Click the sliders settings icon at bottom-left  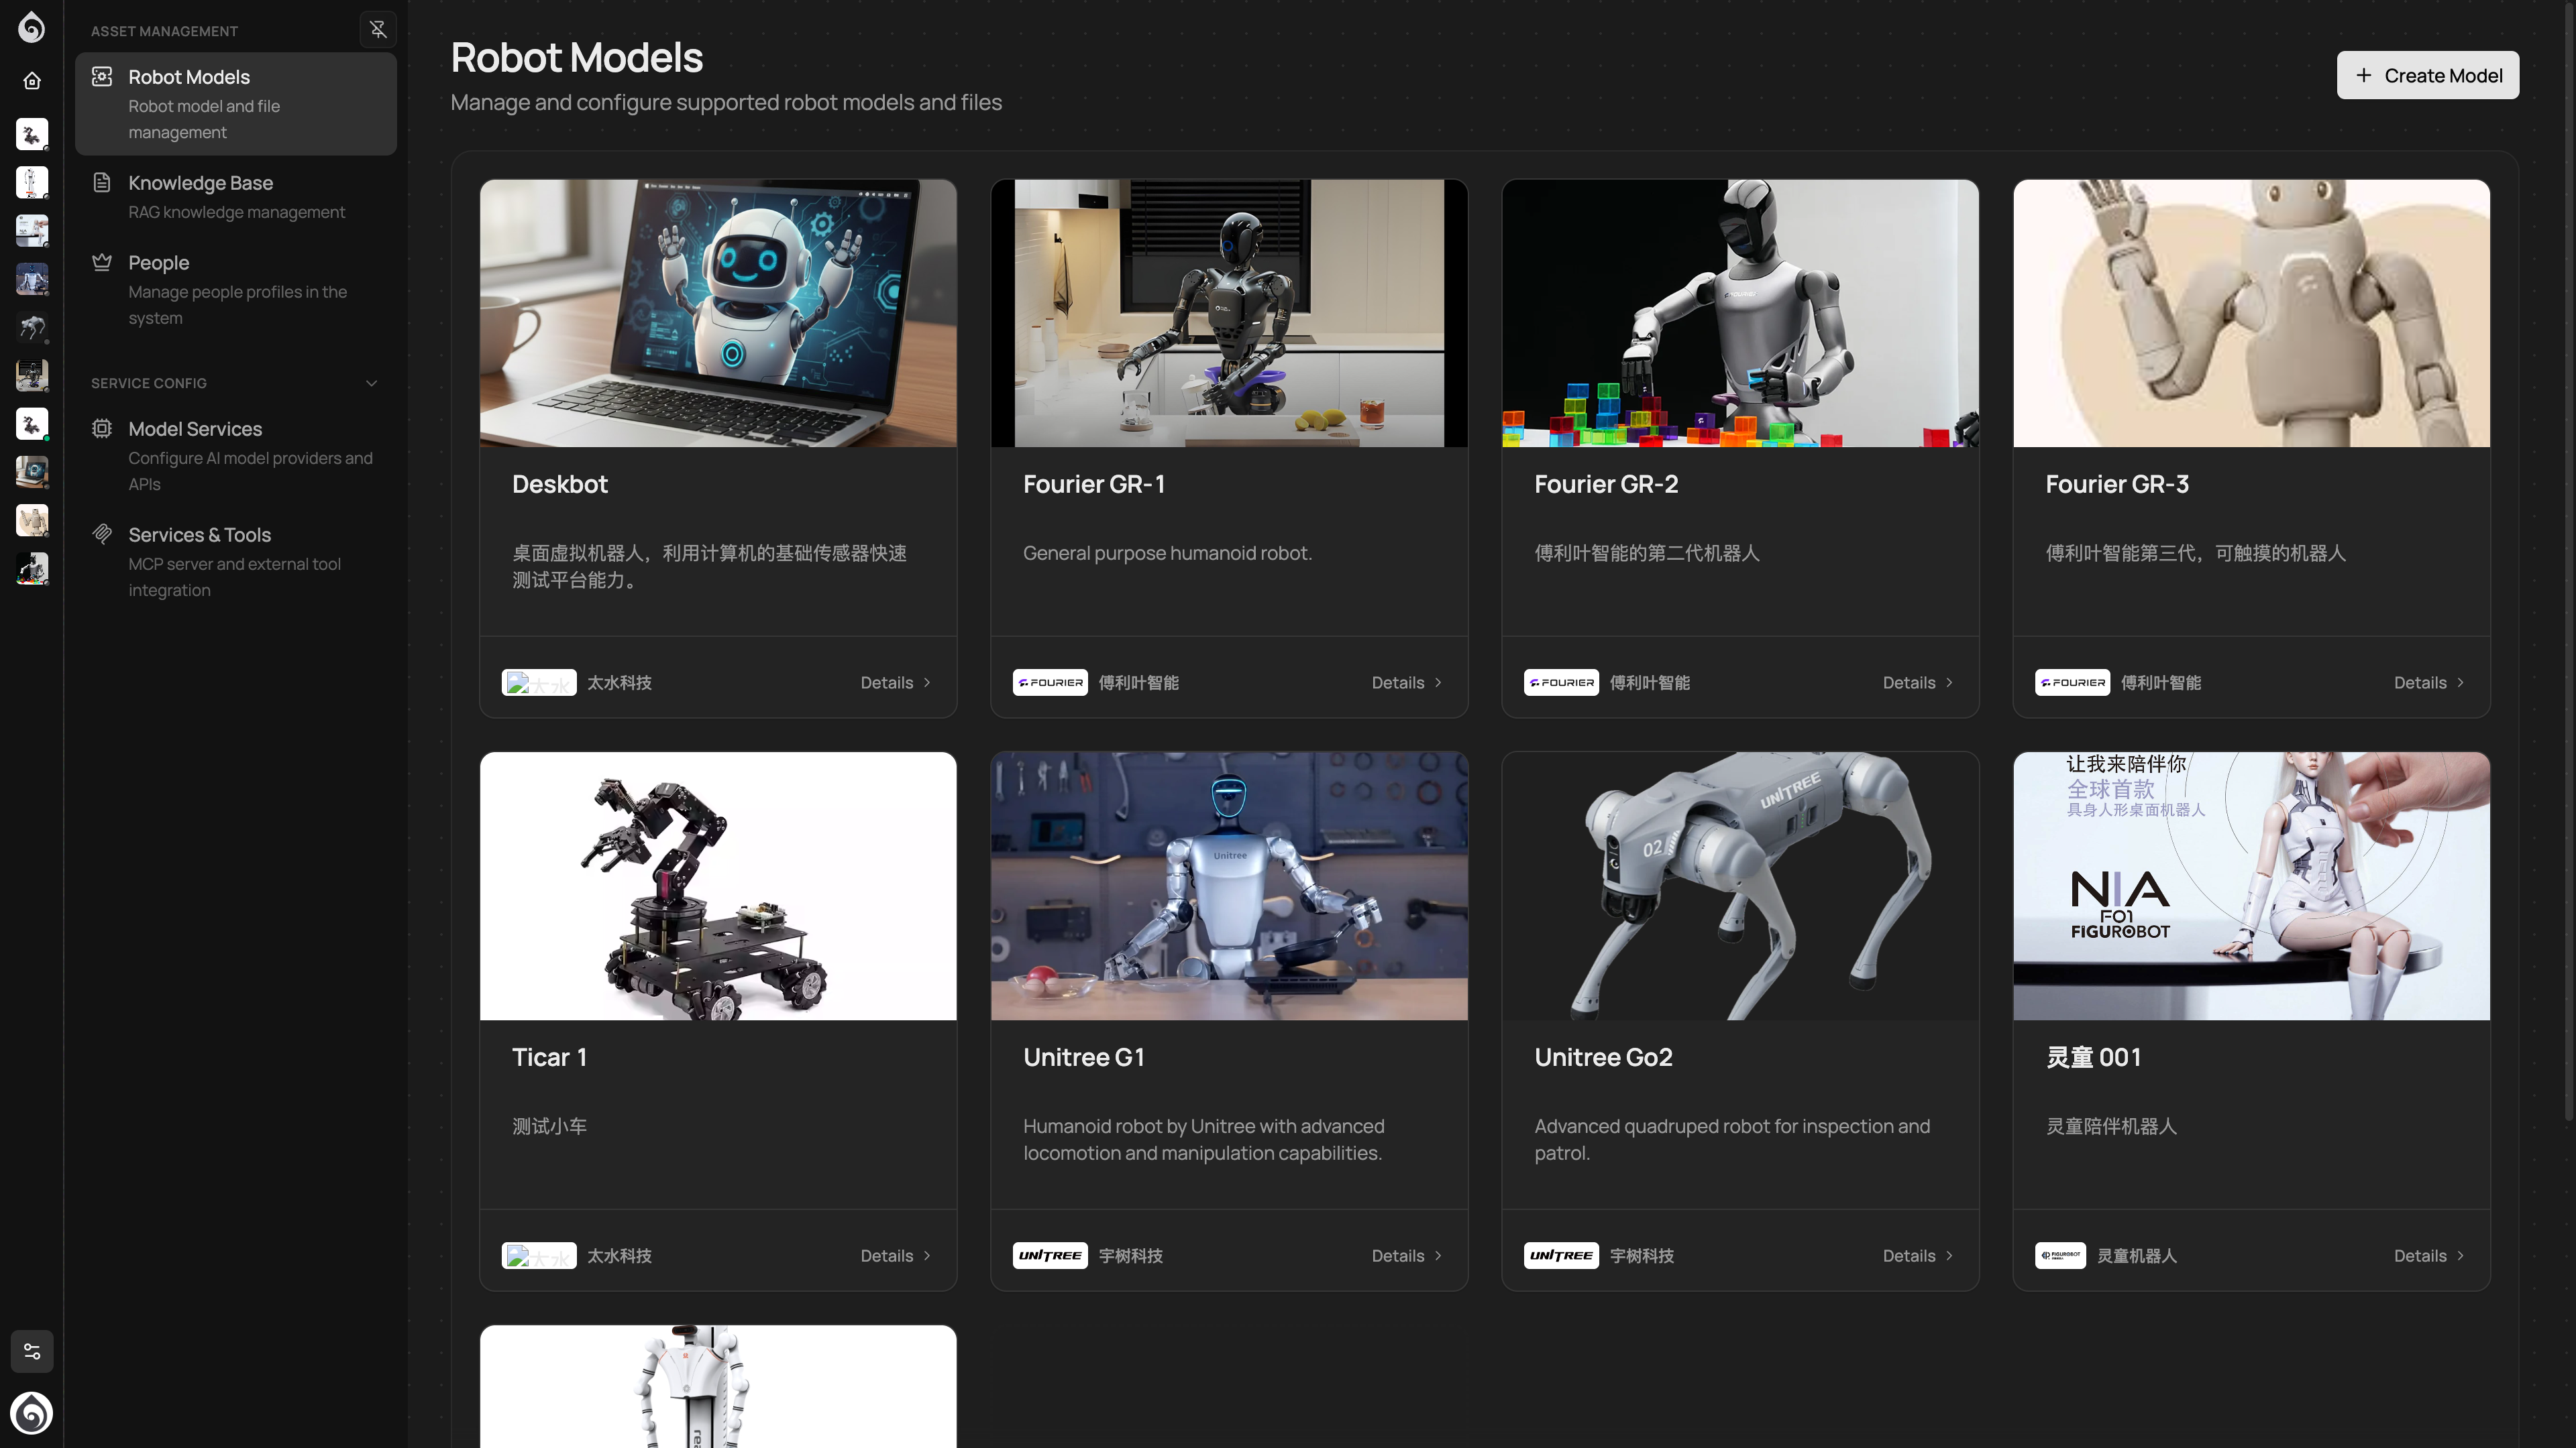click(x=32, y=1351)
